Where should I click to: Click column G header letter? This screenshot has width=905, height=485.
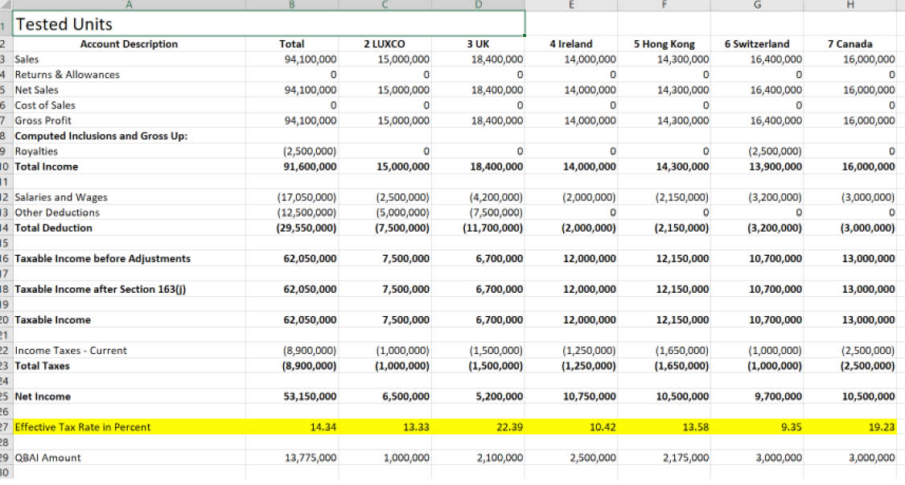pos(757,5)
